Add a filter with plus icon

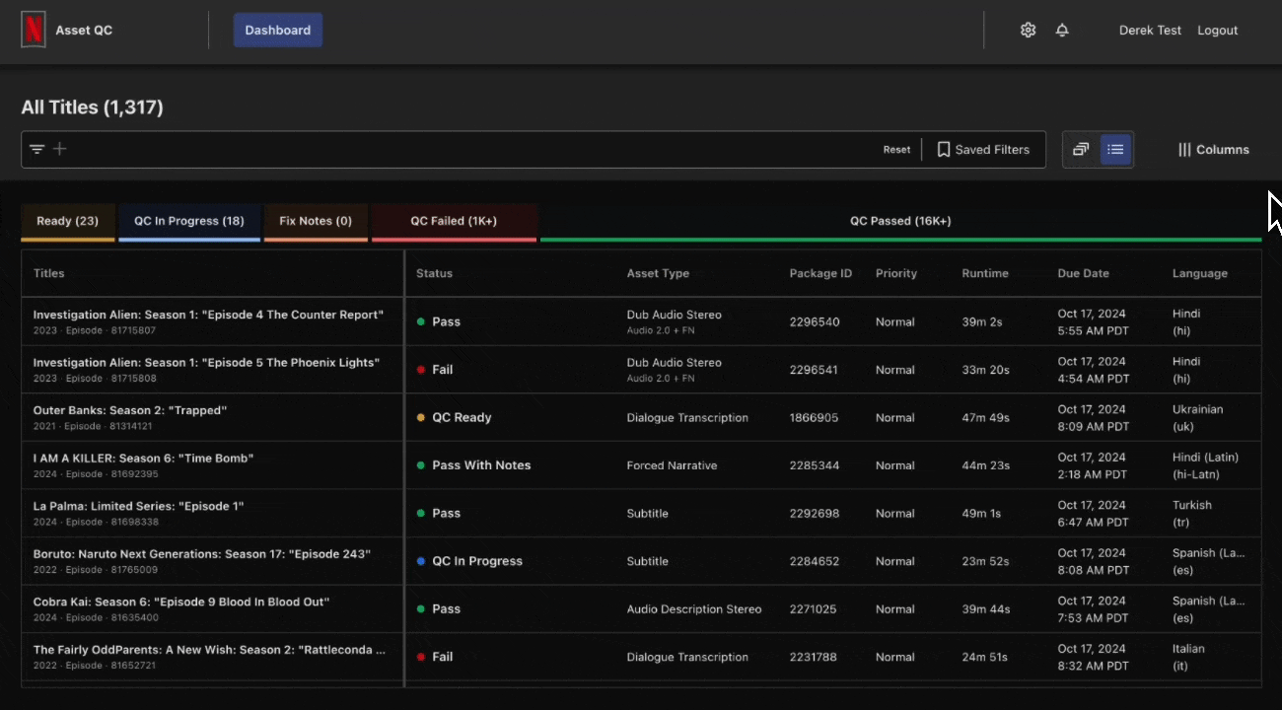pyautogui.click(x=59, y=149)
